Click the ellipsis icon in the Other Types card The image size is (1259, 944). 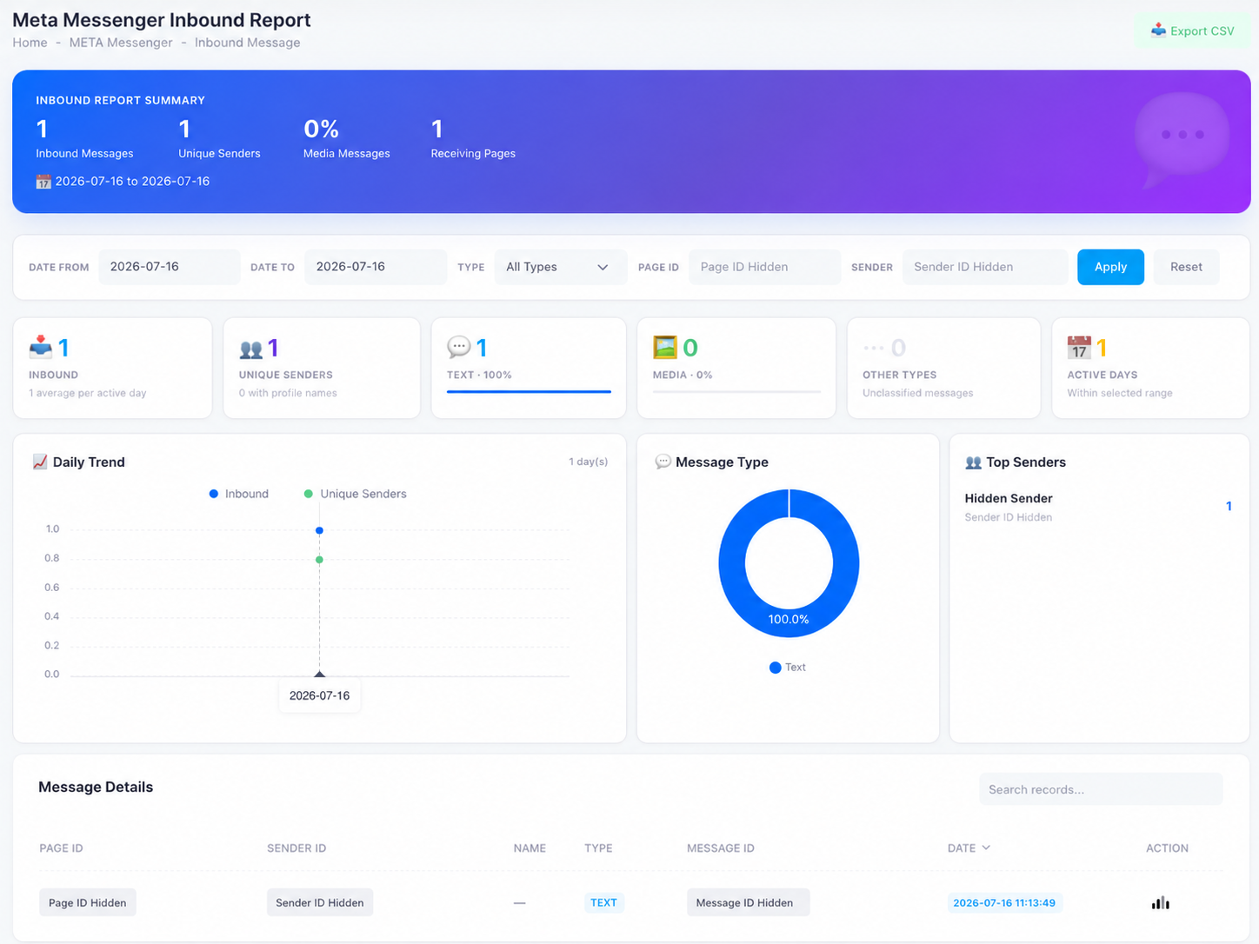coord(873,349)
